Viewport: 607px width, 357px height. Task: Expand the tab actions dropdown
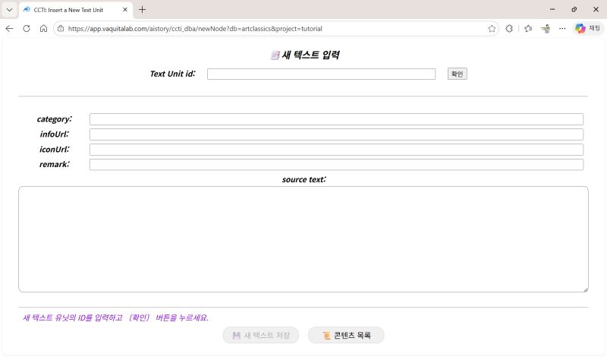(x=9, y=10)
